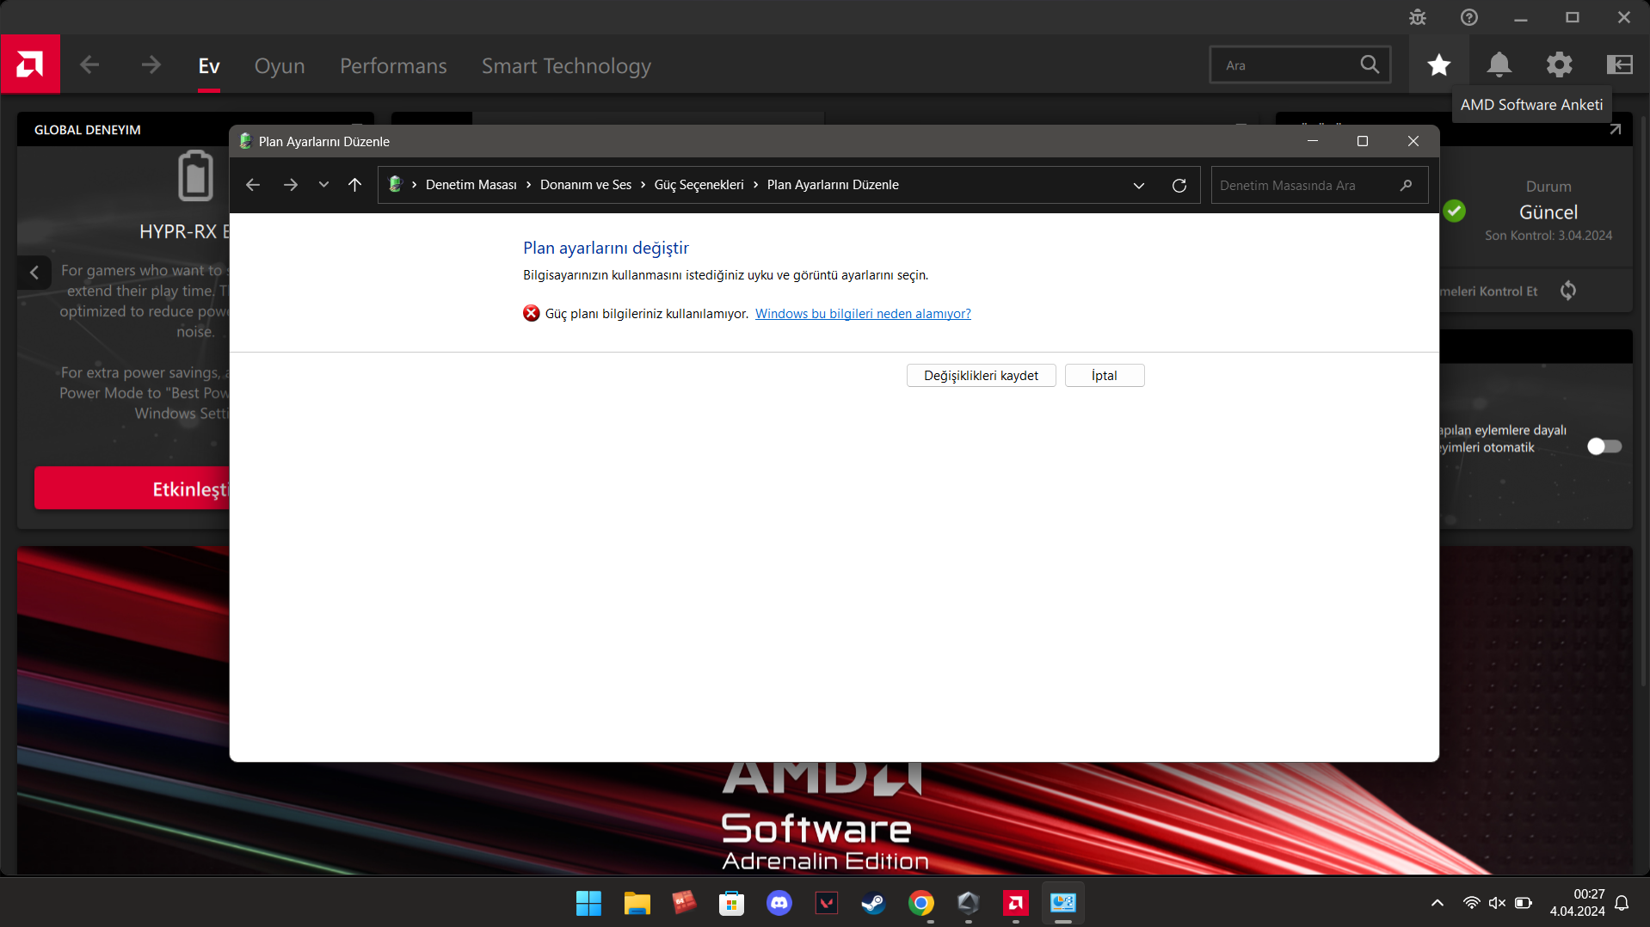This screenshot has height=927, width=1650.
Task: Open AMD Software settings gear
Action: 1560,64
